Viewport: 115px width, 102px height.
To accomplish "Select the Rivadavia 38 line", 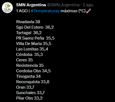I will click(28, 22).
